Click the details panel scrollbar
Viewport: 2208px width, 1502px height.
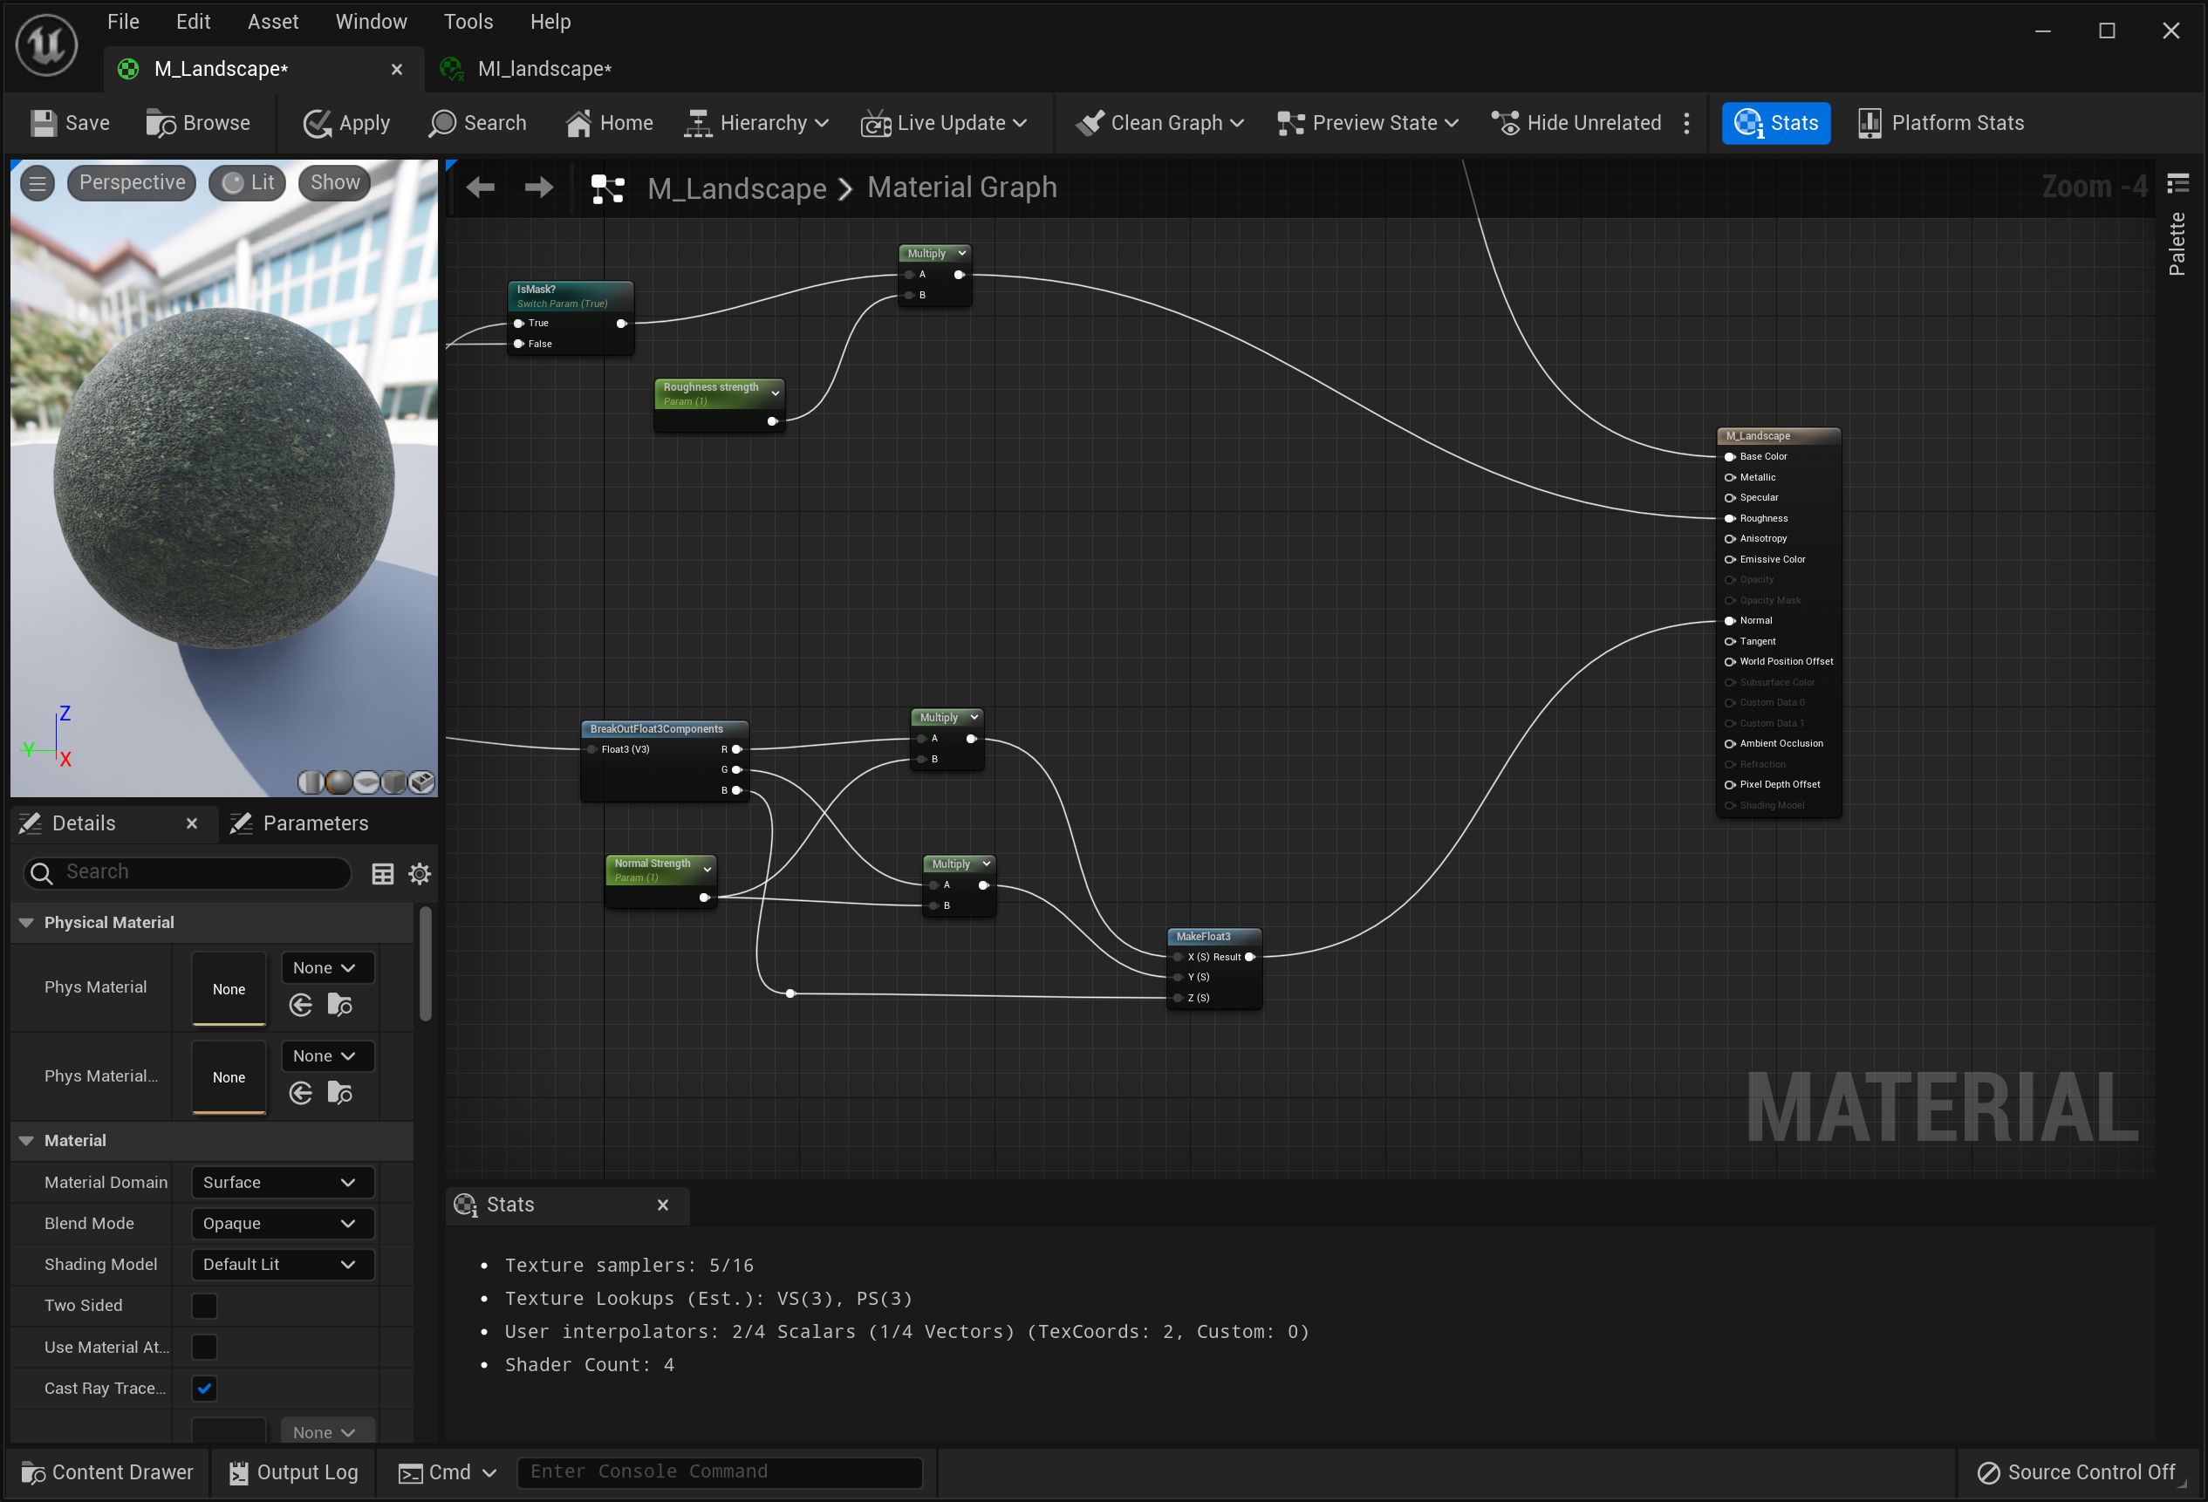point(426,965)
